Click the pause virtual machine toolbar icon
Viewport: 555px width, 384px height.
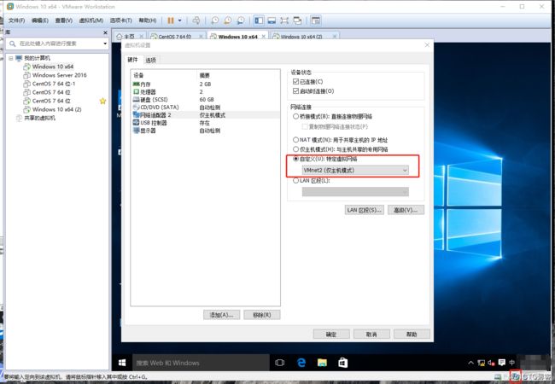[x=171, y=20]
